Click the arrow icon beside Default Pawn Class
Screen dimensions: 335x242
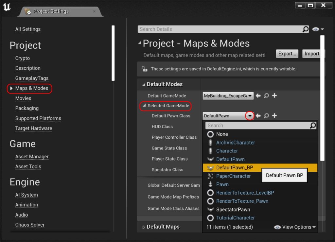click(x=258, y=116)
